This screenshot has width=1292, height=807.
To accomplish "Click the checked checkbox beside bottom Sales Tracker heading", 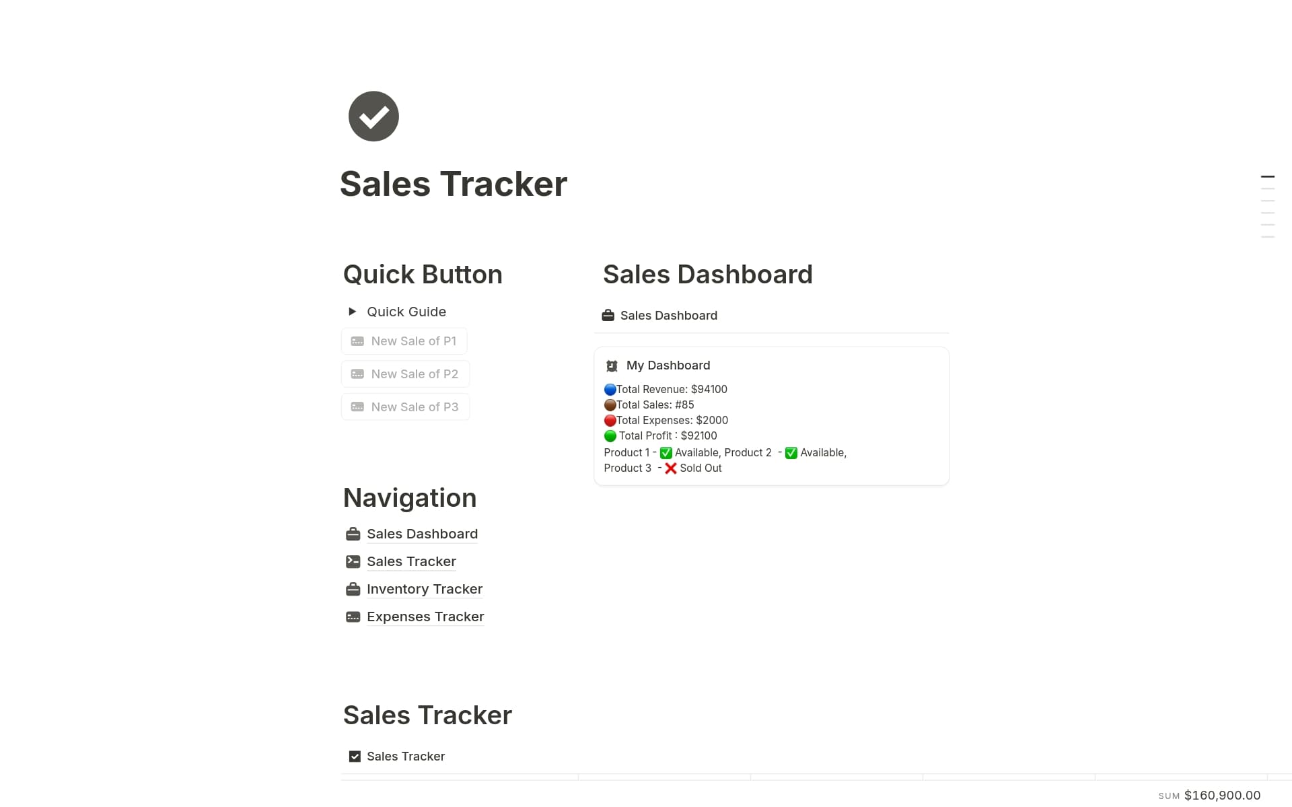I will tap(354, 756).
